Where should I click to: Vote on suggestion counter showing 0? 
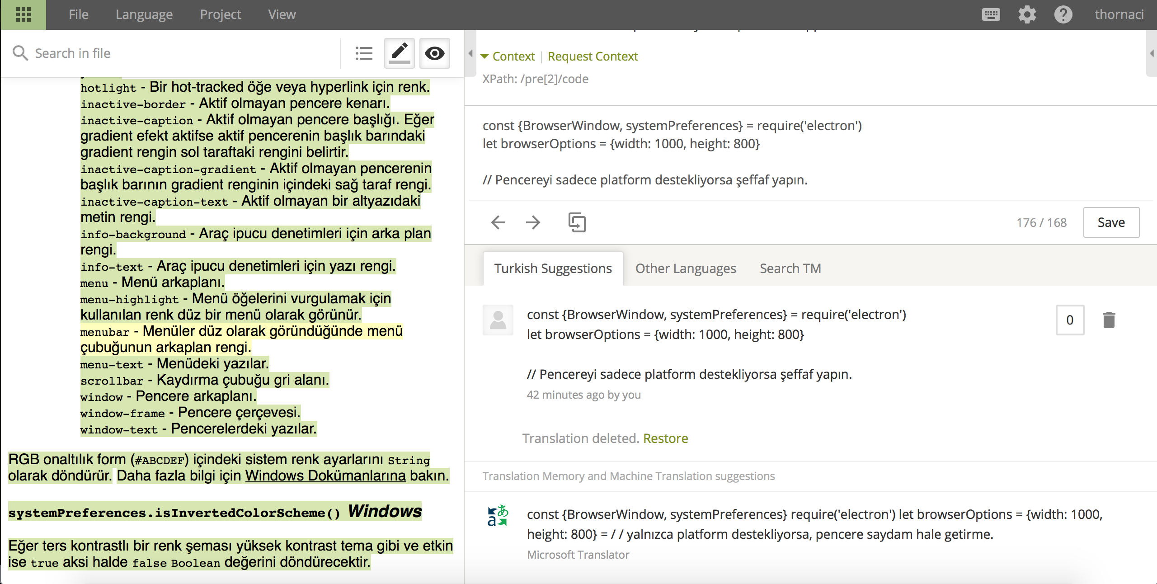click(1070, 320)
